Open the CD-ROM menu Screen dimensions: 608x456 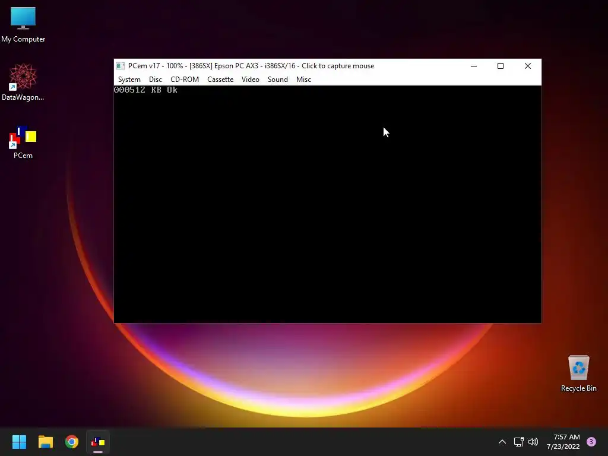tap(185, 80)
